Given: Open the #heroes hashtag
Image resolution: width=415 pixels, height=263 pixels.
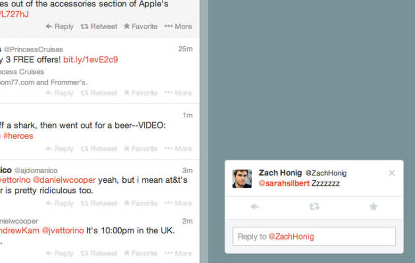Looking at the screenshot, I should 18,135.
